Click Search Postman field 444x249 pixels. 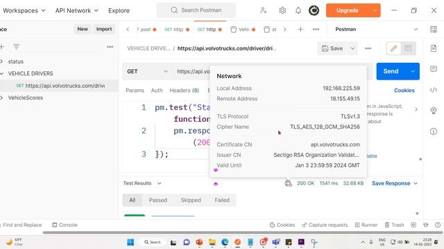pos(196,10)
